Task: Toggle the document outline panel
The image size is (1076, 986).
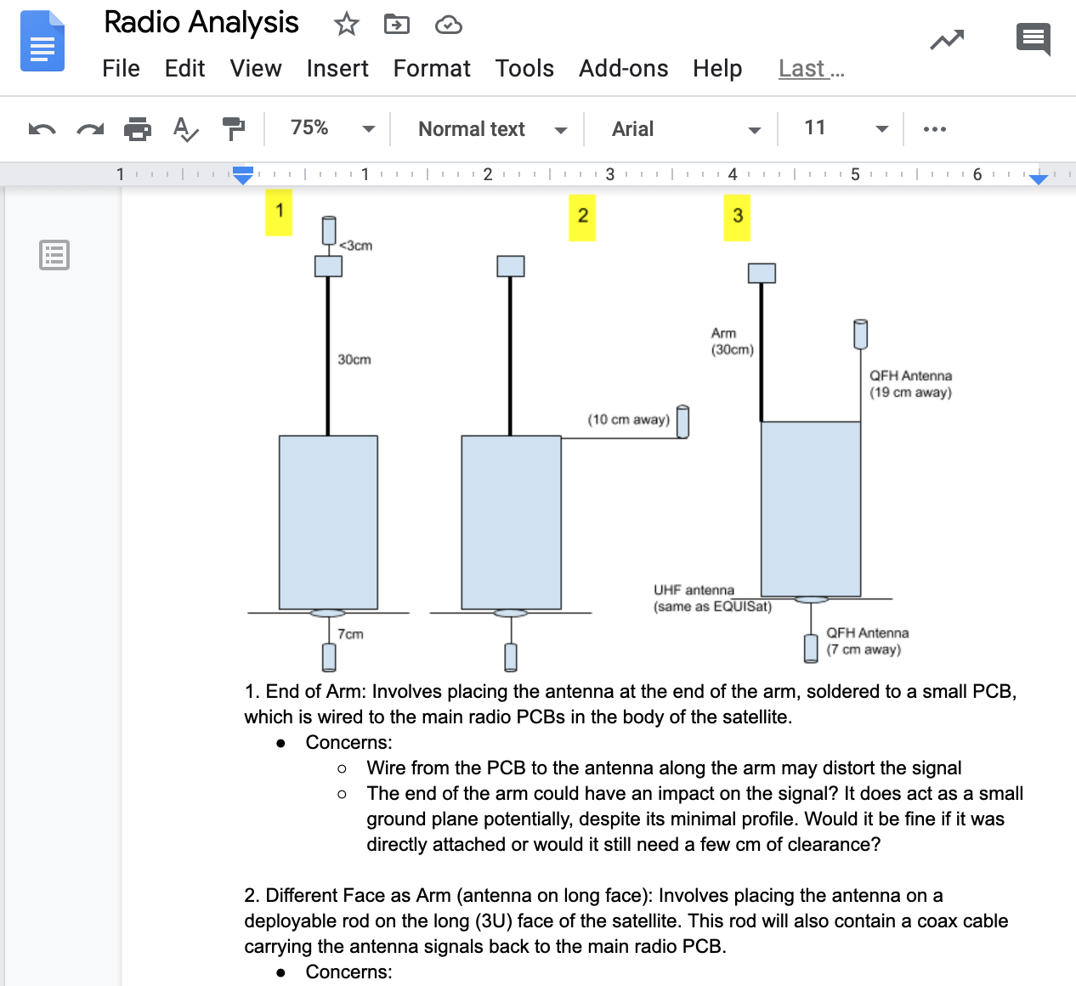Action: 54,255
